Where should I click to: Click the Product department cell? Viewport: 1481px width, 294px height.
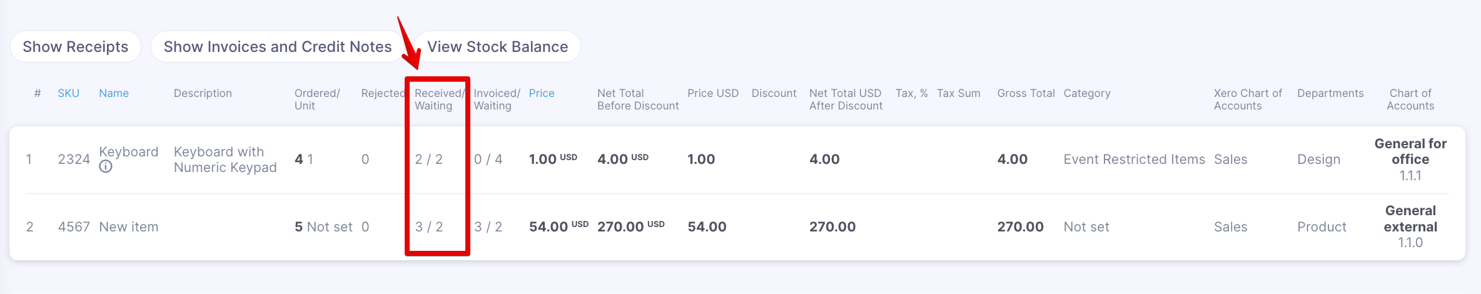pyautogui.click(x=1322, y=227)
